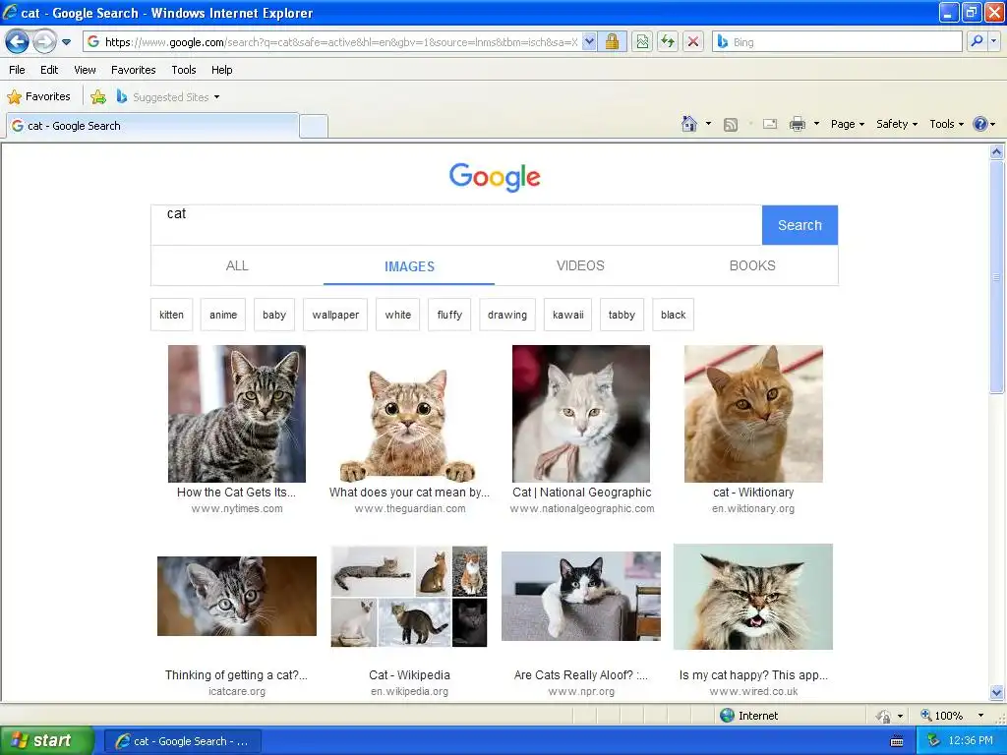Viewport: 1007px width, 755px height.
Task: Click the scrollbar up arrow
Action: 997,152
